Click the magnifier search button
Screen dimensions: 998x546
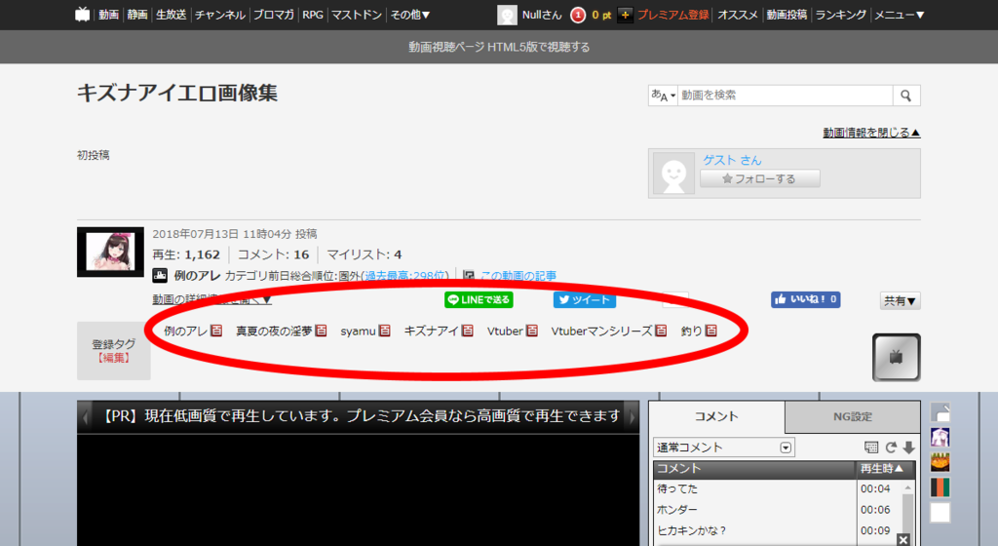(x=906, y=96)
